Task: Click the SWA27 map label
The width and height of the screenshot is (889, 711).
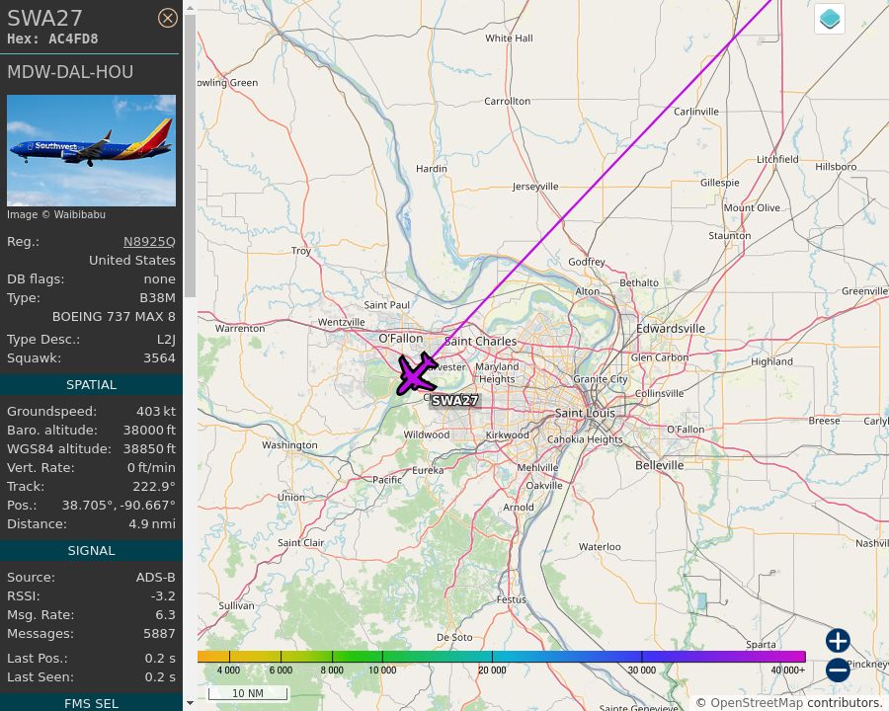Action: 454,400
